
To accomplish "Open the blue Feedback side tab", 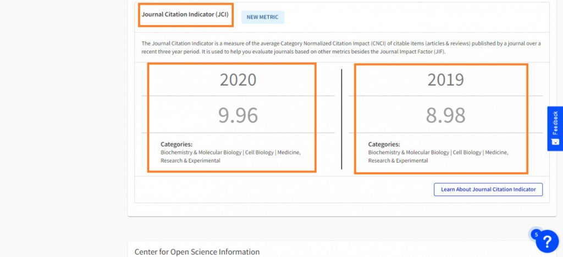I will [555, 124].
